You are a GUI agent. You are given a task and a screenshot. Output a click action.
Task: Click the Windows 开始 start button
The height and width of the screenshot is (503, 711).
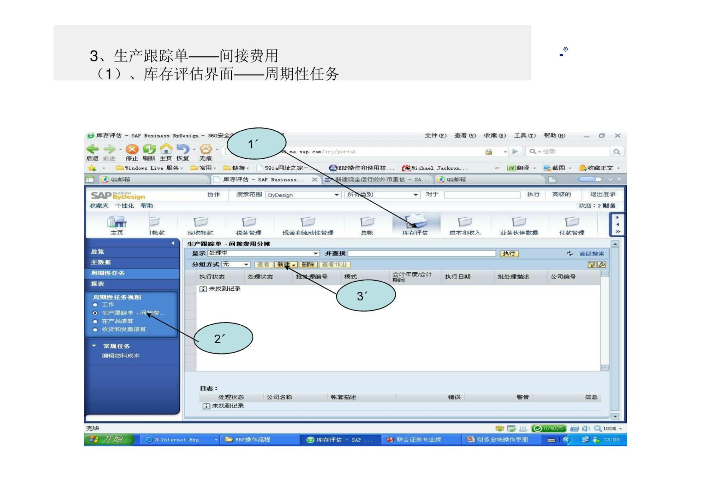109,440
